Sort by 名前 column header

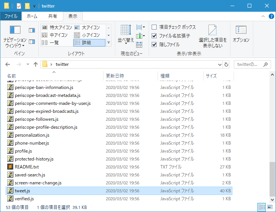pos(55,76)
